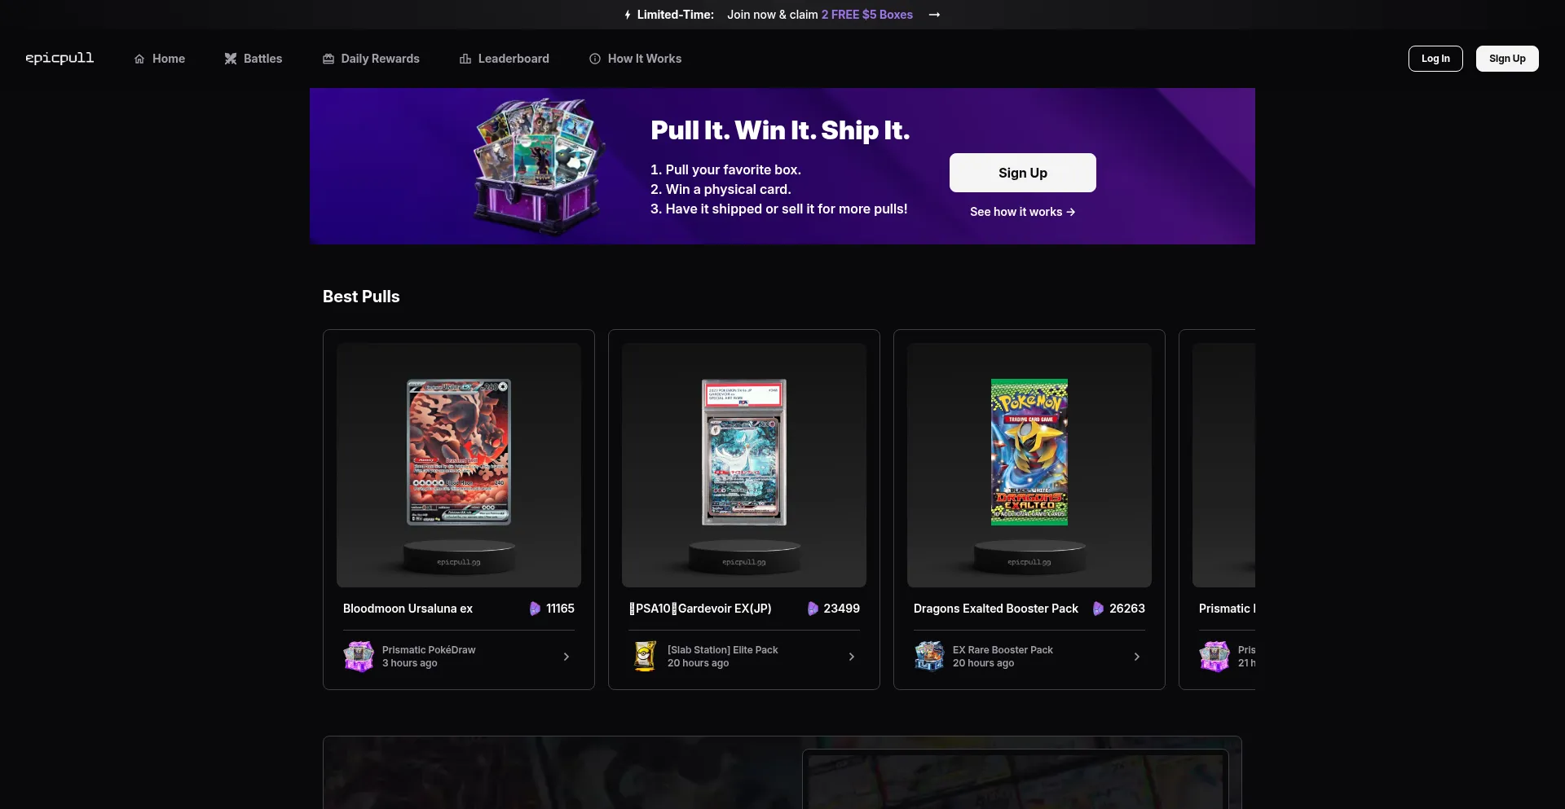Open the Home menu item
The width and height of the screenshot is (1565, 809).
tap(160, 59)
